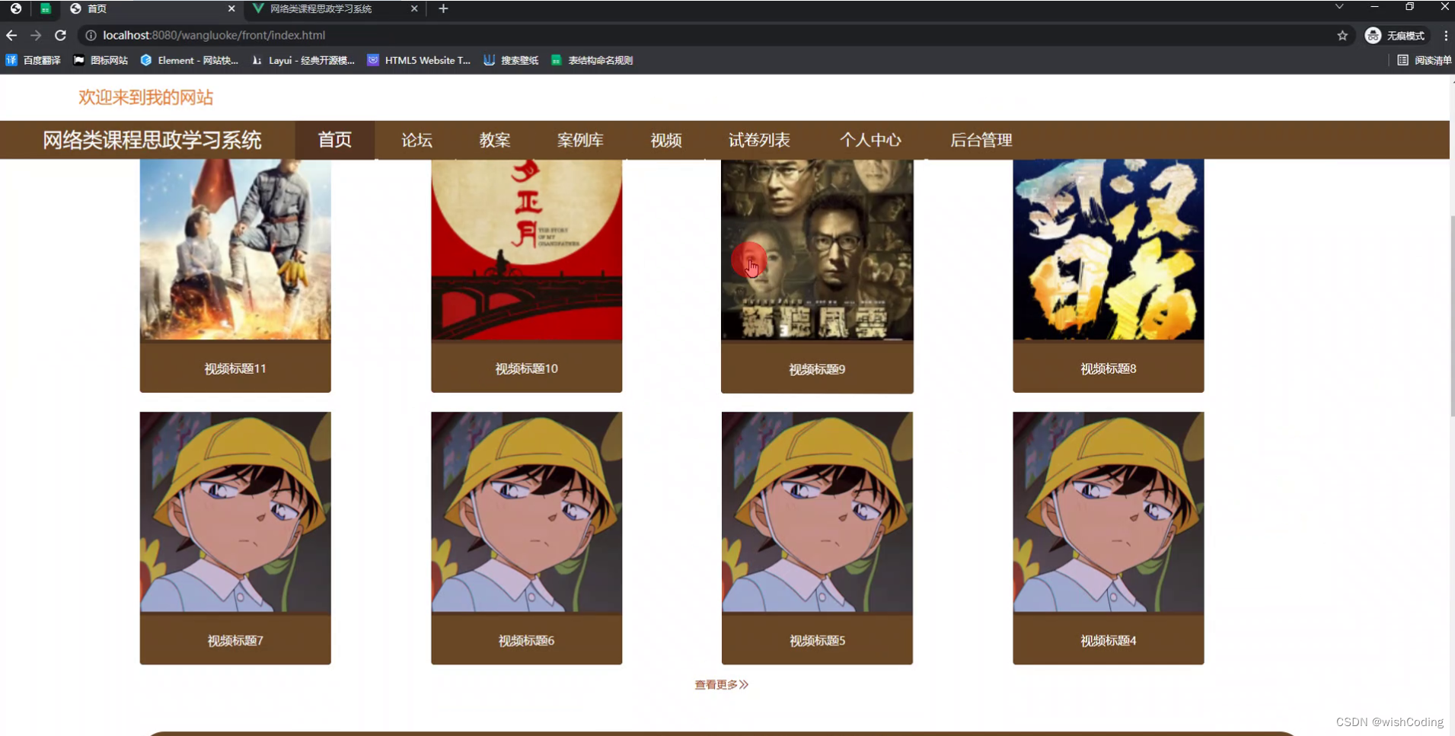Open the 个人中心 navigation item
The image size is (1455, 736).
(x=870, y=140)
